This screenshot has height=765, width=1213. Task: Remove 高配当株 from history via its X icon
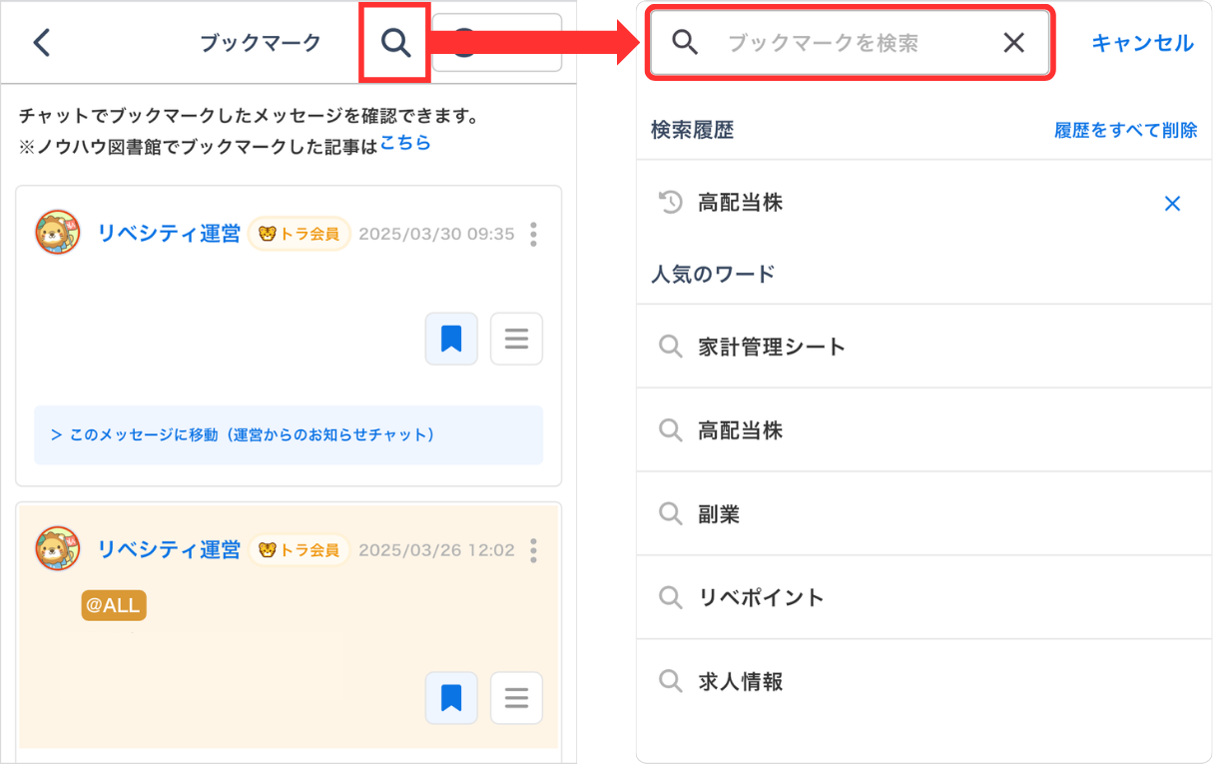tap(1173, 203)
